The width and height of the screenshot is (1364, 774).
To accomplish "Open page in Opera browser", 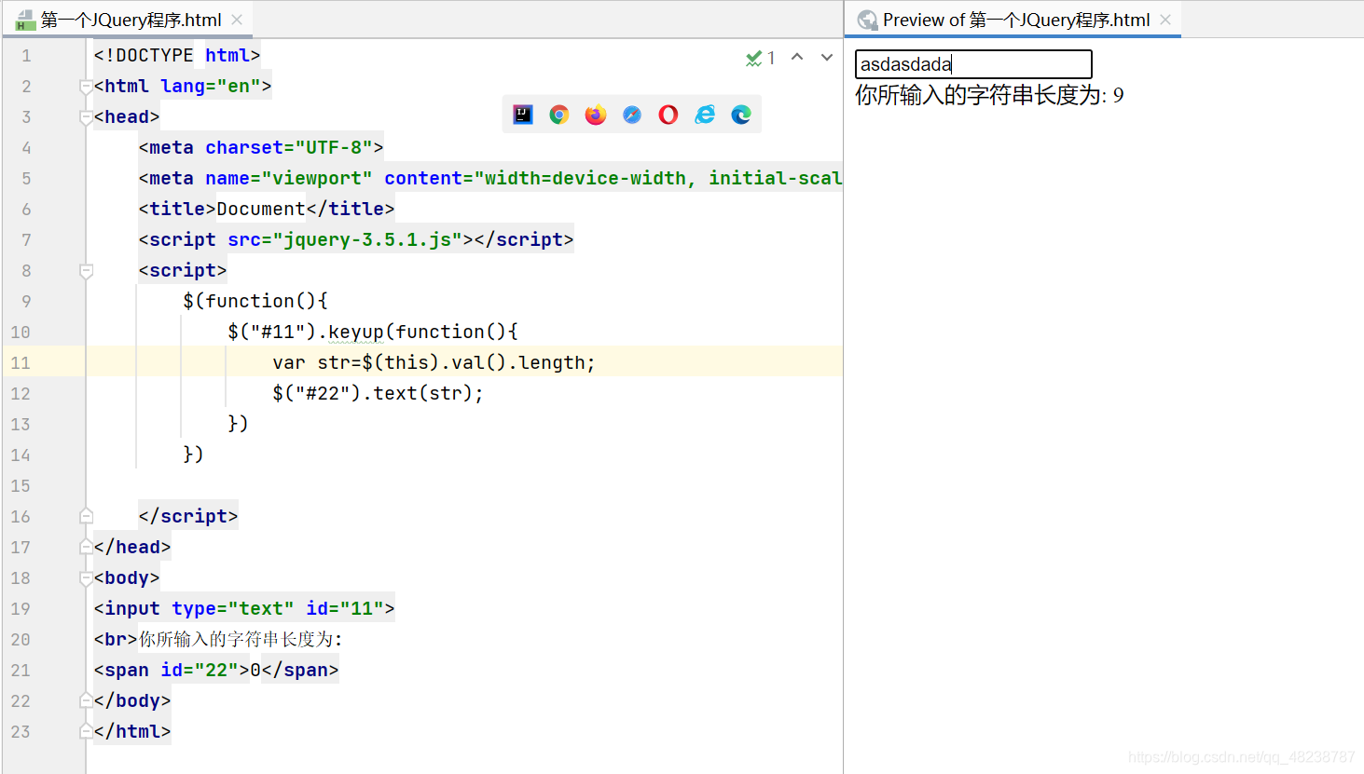I will coord(668,115).
